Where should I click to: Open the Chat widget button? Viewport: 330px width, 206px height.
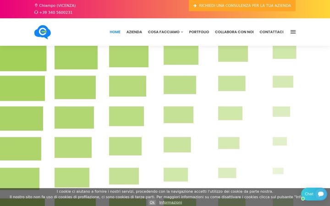click(x=314, y=194)
